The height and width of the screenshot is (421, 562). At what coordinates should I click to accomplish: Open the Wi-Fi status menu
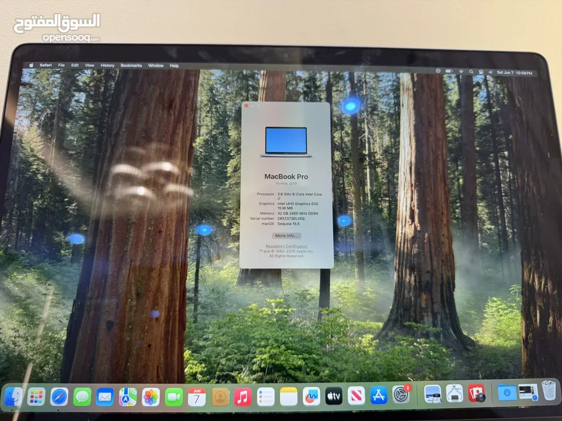(x=461, y=71)
